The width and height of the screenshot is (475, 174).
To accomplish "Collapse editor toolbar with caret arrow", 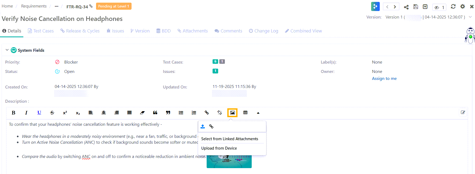I will point(258,113).
